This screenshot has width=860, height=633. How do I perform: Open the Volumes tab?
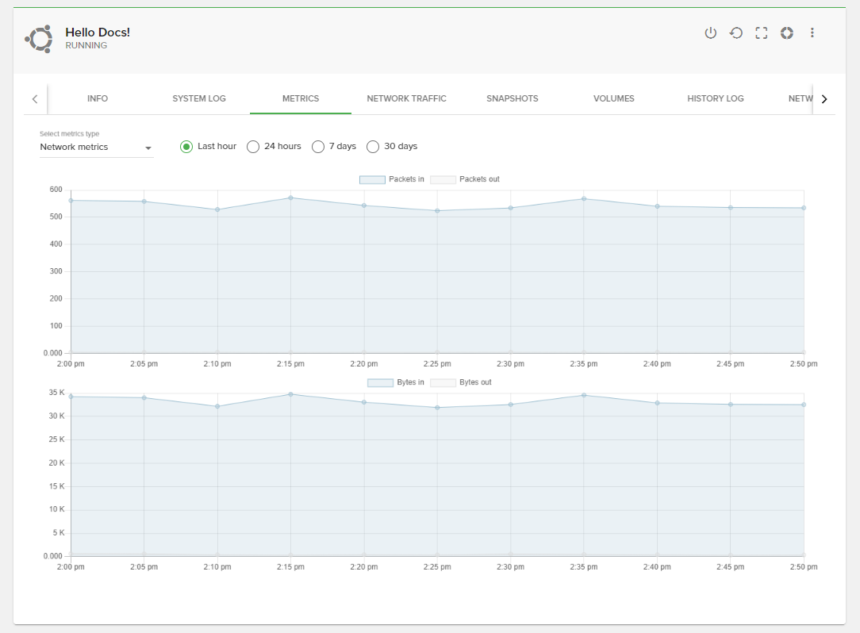[x=613, y=98]
